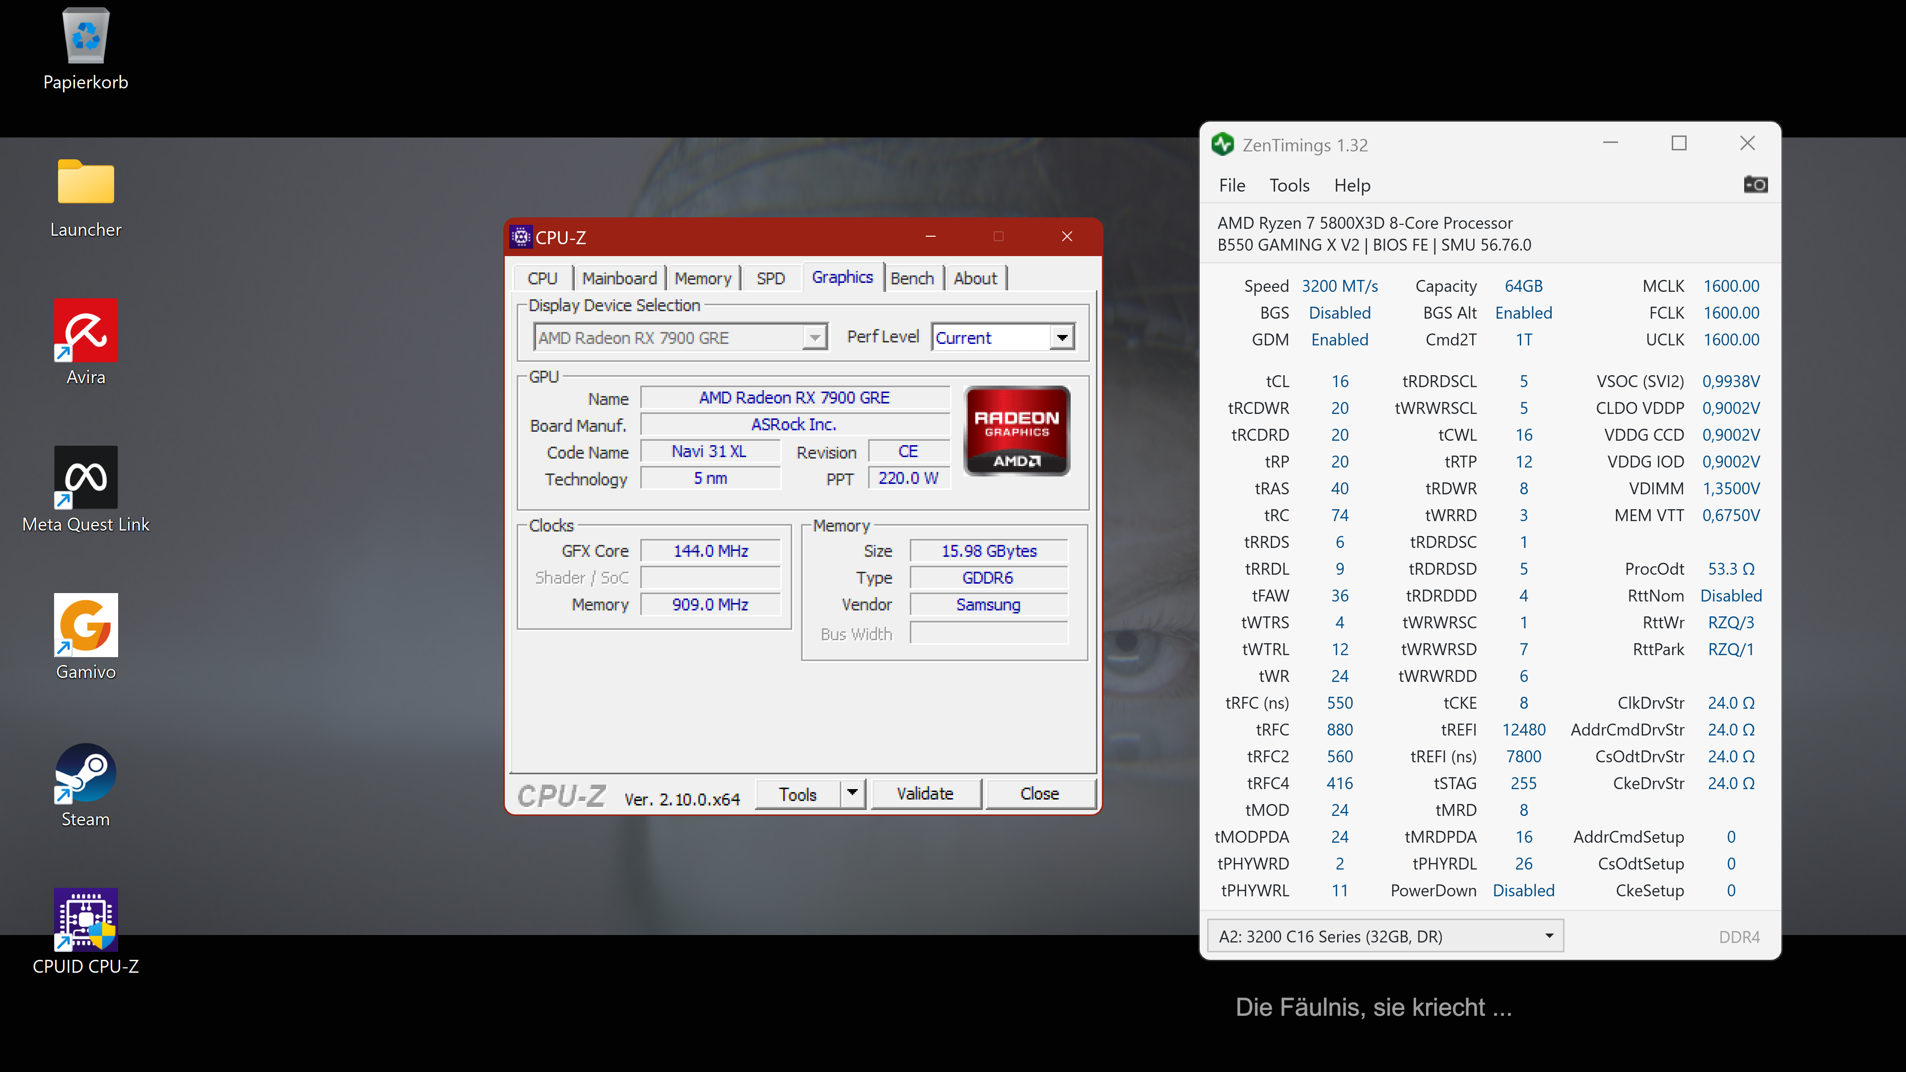Viewport: 1906px width, 1072px height.
Task: Select the Launcher folder icon
Action: coord(86,182)
